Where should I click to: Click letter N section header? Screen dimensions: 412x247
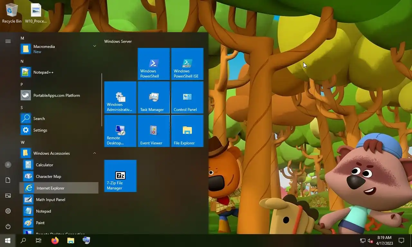pos(22,61)
